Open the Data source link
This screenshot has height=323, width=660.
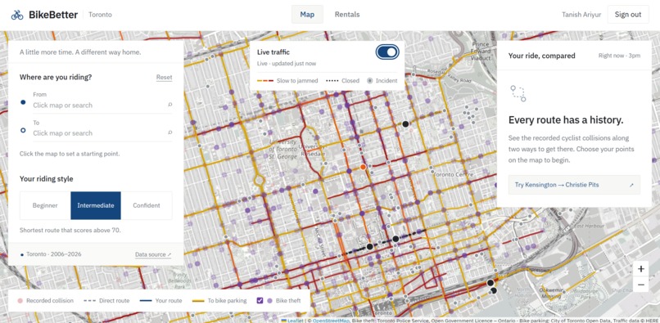[153, 254]
